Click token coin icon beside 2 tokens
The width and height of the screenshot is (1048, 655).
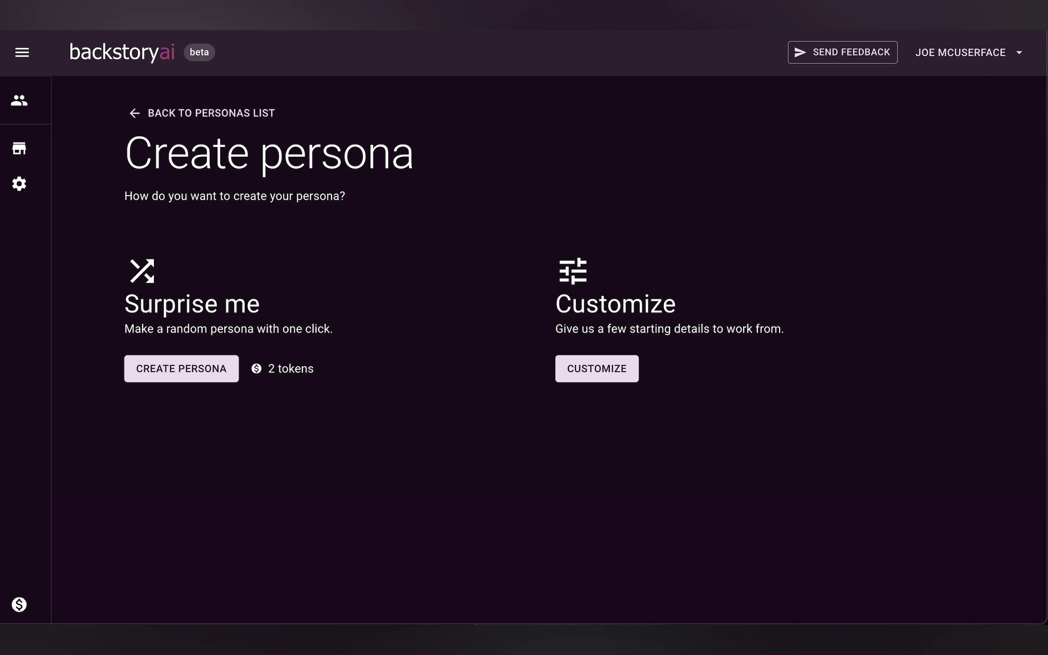257,369
